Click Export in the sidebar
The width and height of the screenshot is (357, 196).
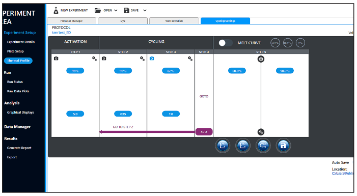pos(12,157)
